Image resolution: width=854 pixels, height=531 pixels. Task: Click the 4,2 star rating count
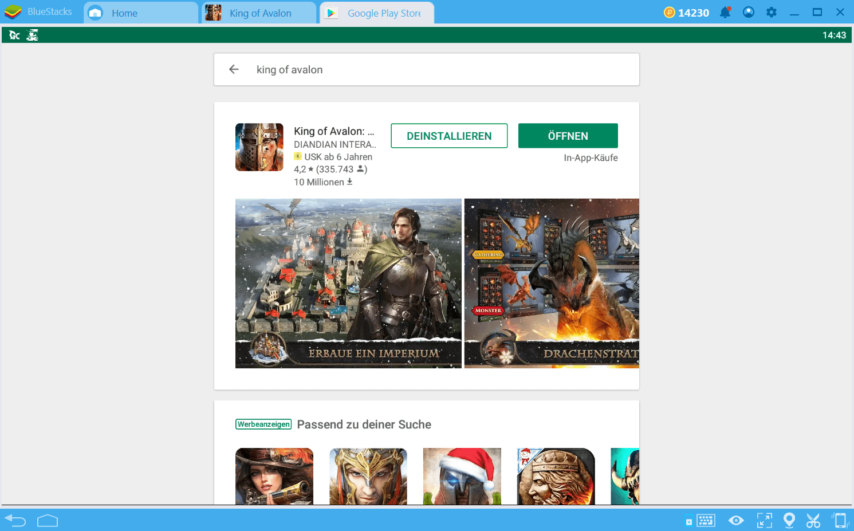coord(330,170)
